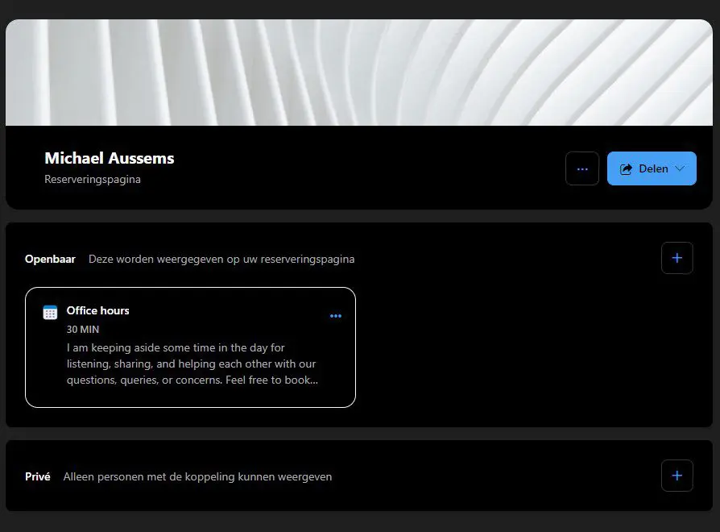This screenshot has height=532, width=720.
Task: Click the Openbaar section label
Action: tap(50, 259)
